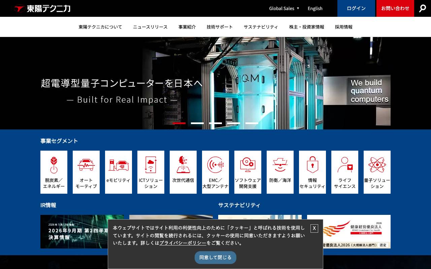Open the EMC/大型アンテナ segment tile

click(x=215, y=172)
